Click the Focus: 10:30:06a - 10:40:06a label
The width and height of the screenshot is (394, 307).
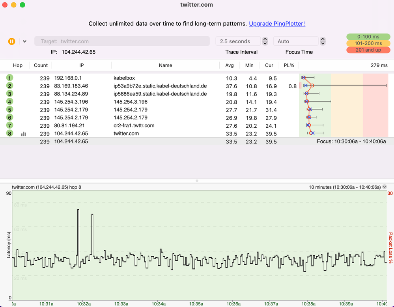pyautogui.click(x=351, y=141)
